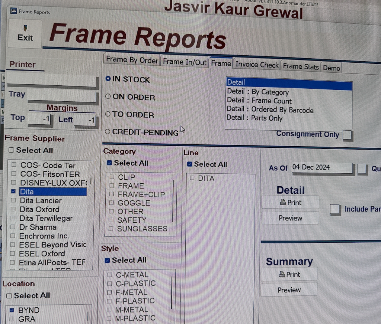Click the Frame Reports window title icon
The image size is (381, 324).
(x=14, y=11)
